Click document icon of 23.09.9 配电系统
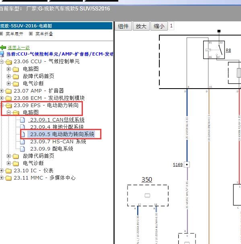 click(x=23, y=149)
